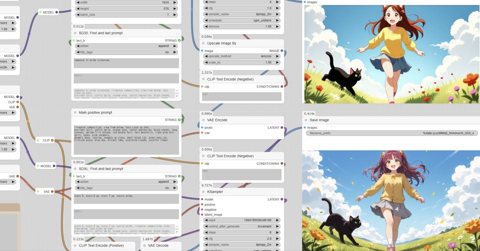This screenshot has height=251, width=480.
Task: Click the Upscale Image By node title
Action: (222, 43)
